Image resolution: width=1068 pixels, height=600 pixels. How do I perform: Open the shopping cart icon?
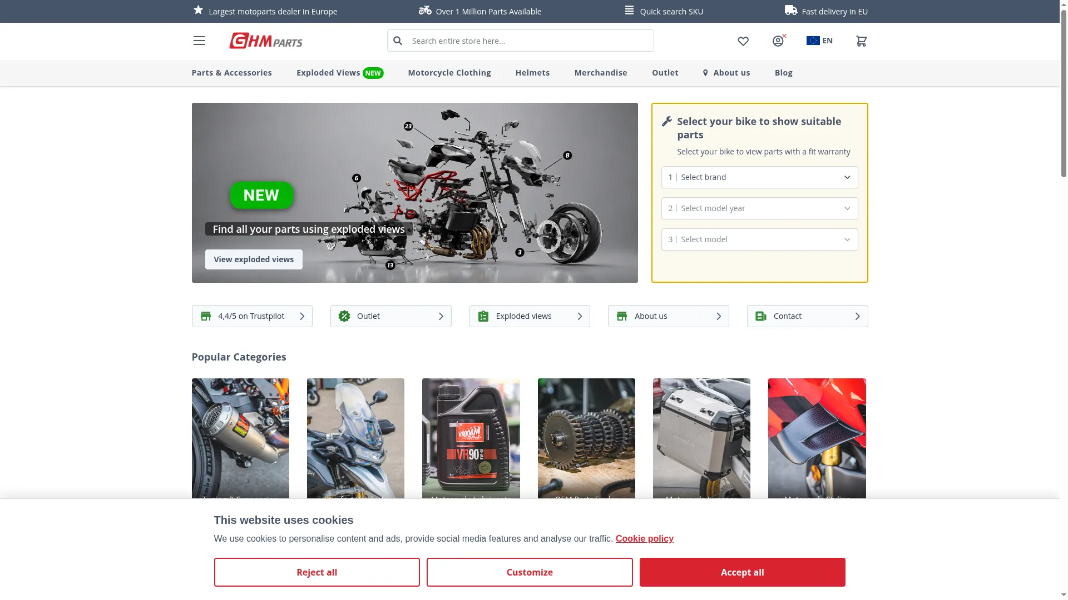pos(861,41)
